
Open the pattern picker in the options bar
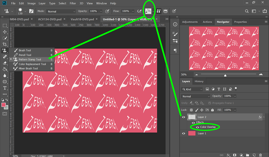tap(148, 11)
